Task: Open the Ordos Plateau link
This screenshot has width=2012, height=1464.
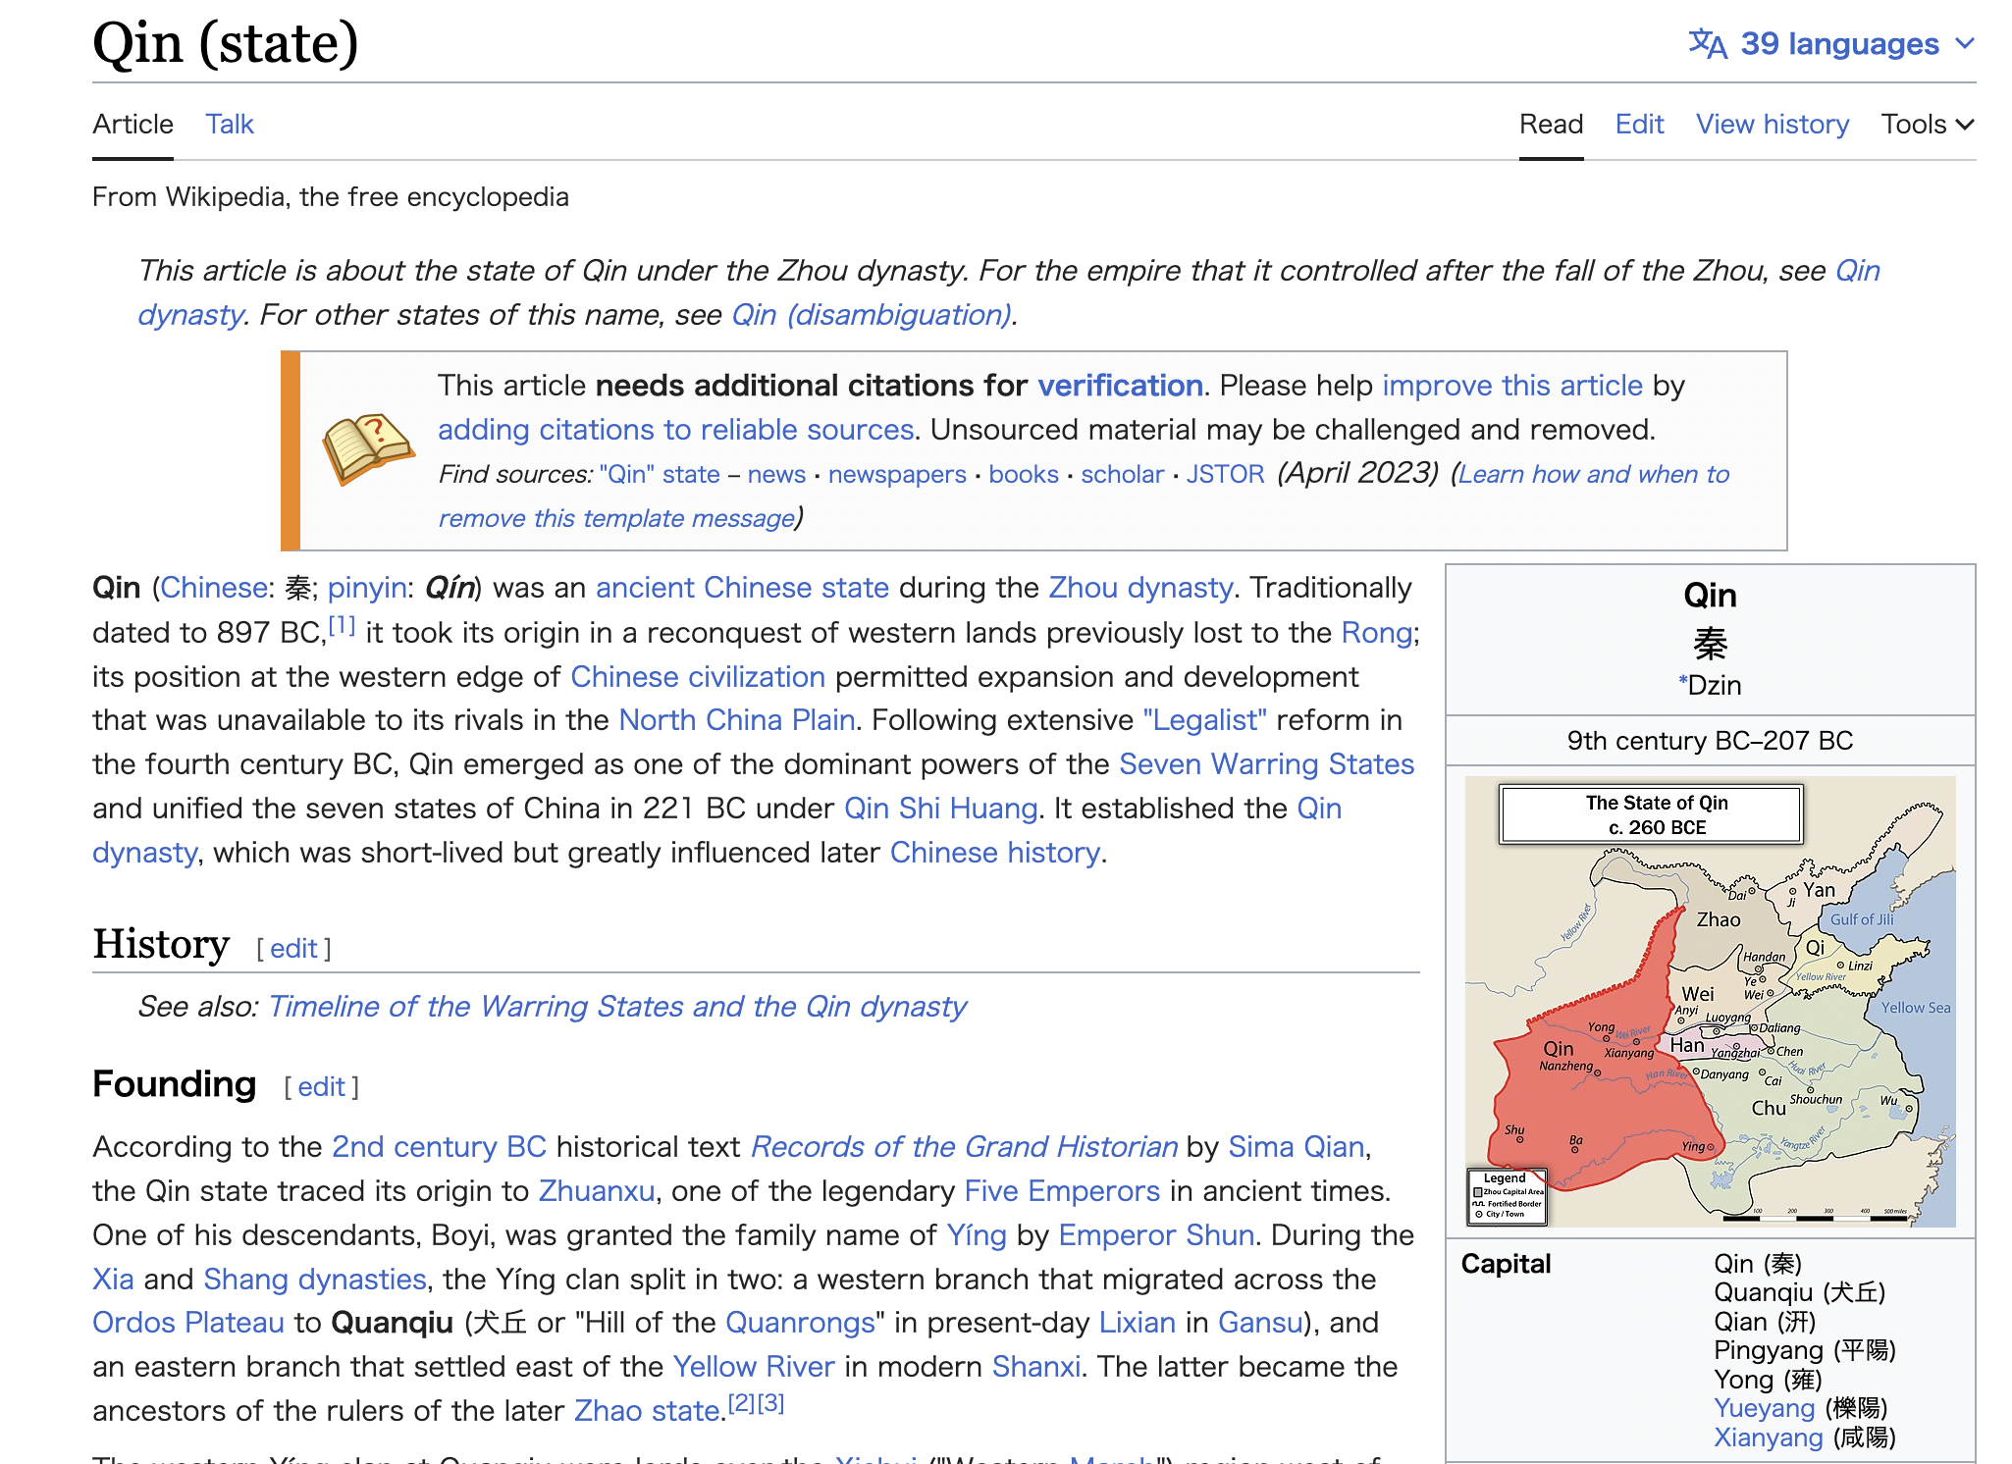Action: [x=188, y=1322]
